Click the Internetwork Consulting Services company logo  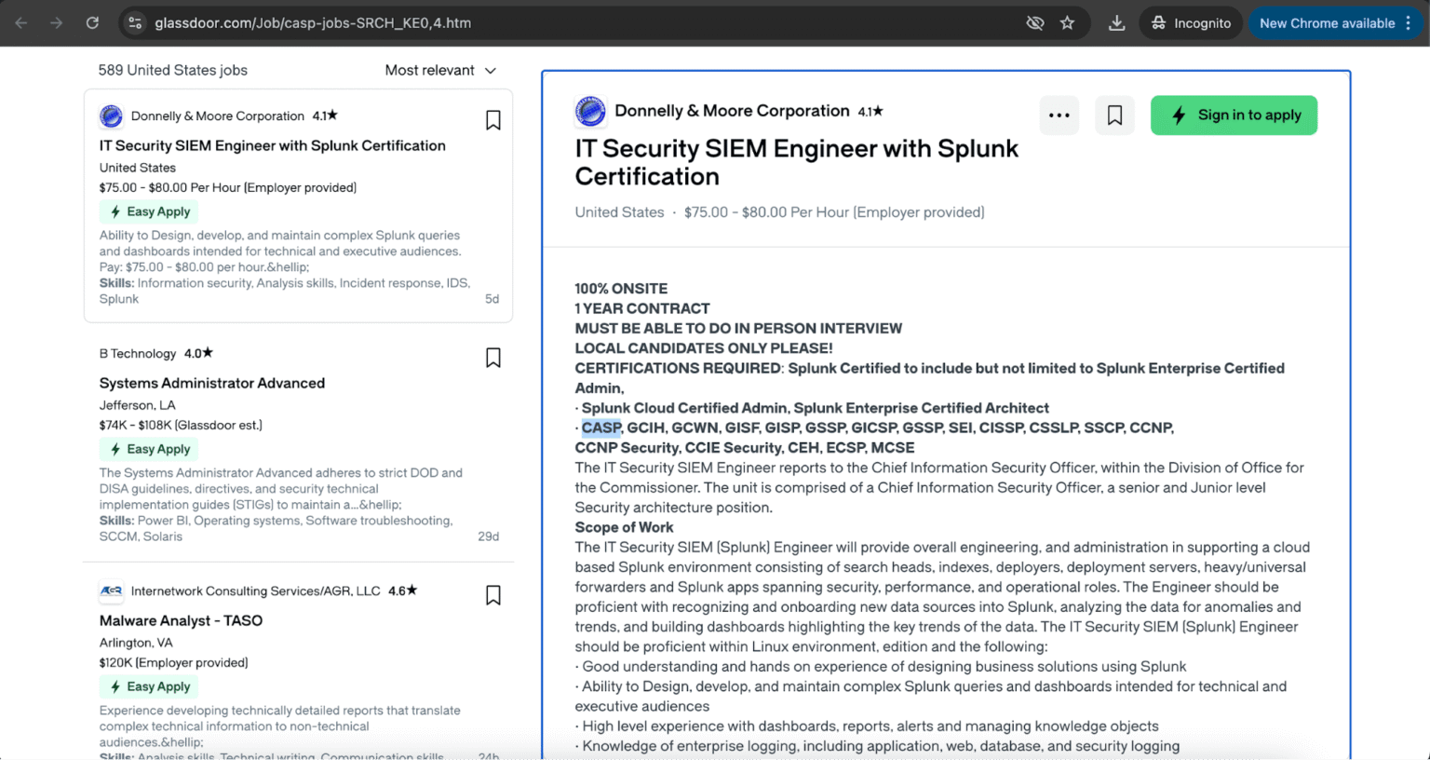coord(111,590)
